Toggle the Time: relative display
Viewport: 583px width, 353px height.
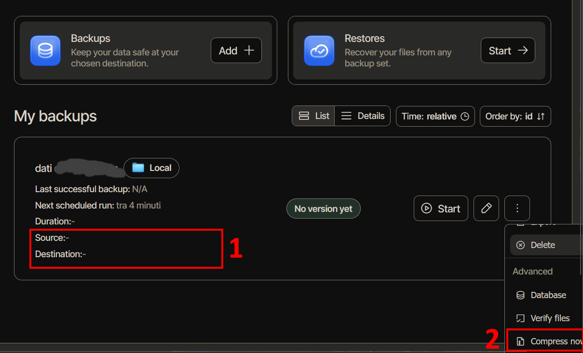coord(435,117)
